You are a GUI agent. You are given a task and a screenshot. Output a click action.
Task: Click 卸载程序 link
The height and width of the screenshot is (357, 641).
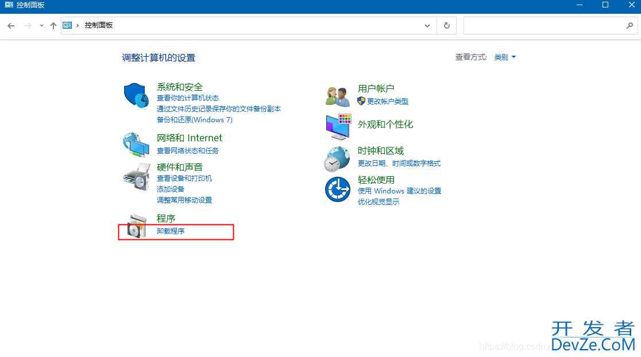pyautogui.click(x=171, y=231)
